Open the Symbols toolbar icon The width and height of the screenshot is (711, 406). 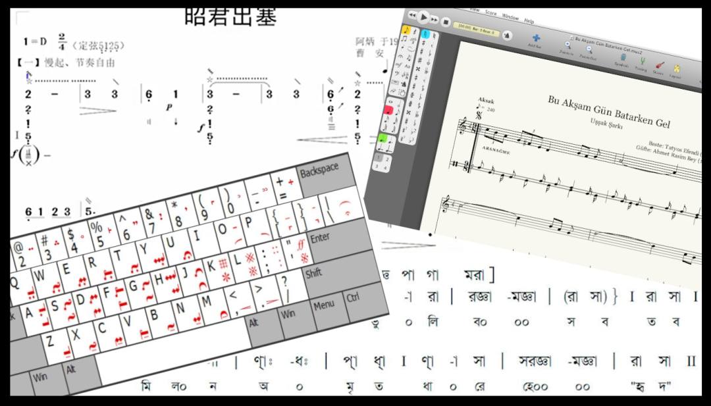point(623,57)
